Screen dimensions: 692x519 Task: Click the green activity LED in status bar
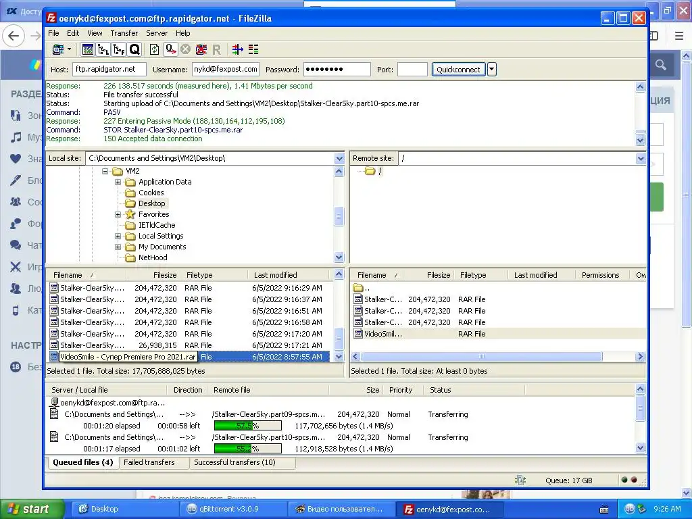(x=624, y=480)
